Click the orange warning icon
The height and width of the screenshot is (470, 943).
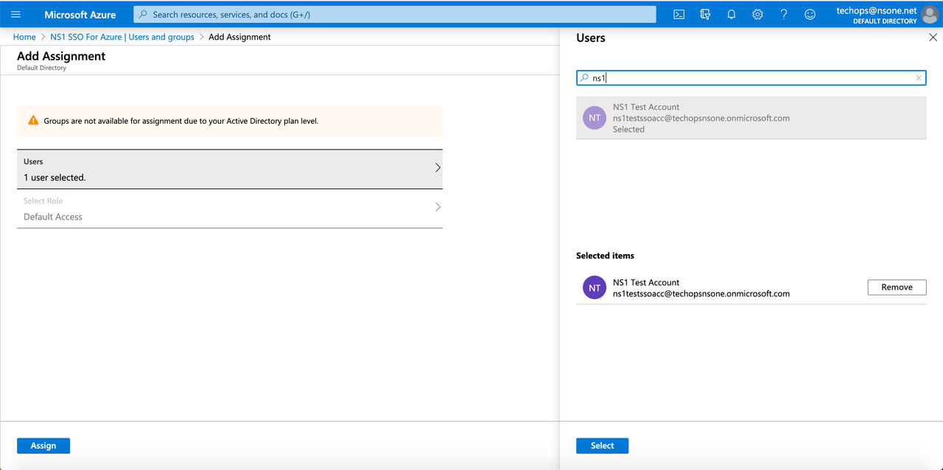(33, 120)
